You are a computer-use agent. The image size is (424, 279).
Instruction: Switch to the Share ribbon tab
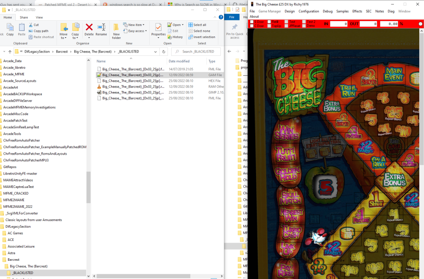click(x=24, y=17)
